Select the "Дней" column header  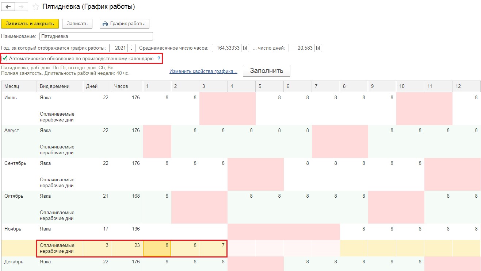pos(97,86)
